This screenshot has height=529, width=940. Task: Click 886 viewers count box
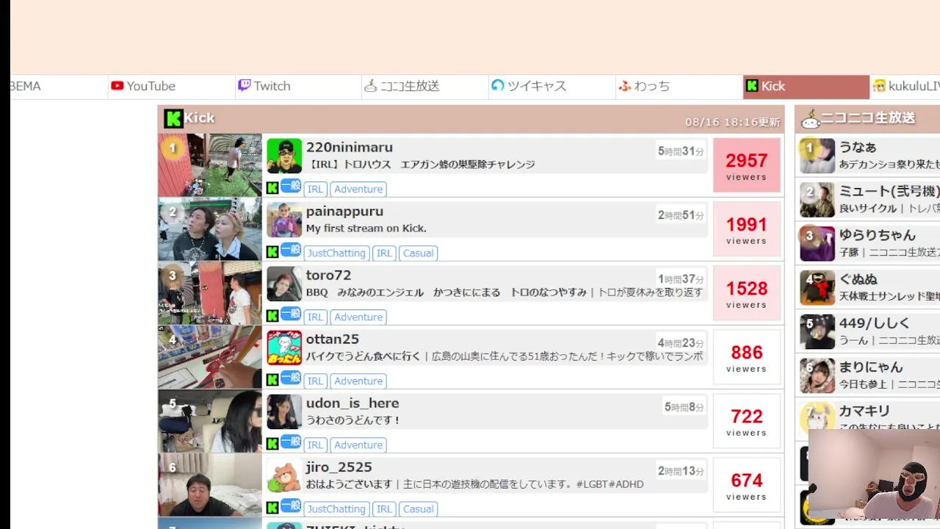(x=747, y=357)
